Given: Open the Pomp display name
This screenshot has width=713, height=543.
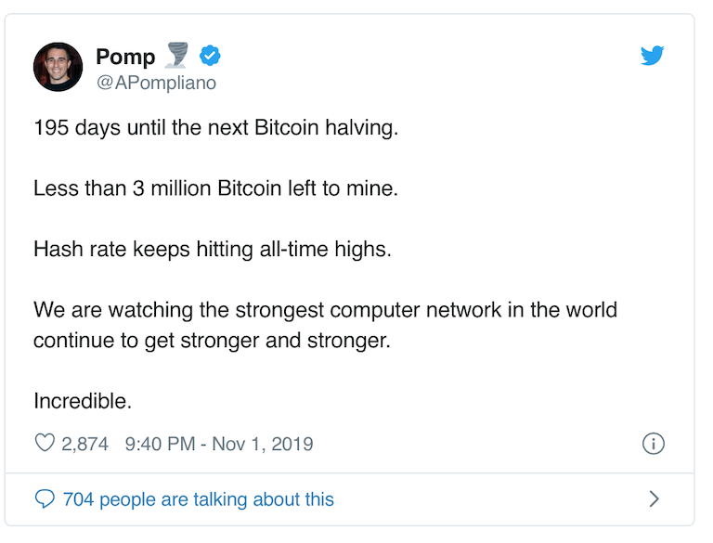Looking at the screenshot, I should point(125,57).
